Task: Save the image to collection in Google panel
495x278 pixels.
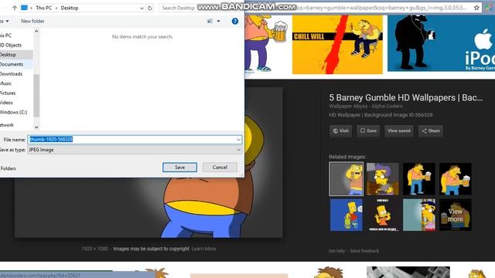Action: coord(368,131)
